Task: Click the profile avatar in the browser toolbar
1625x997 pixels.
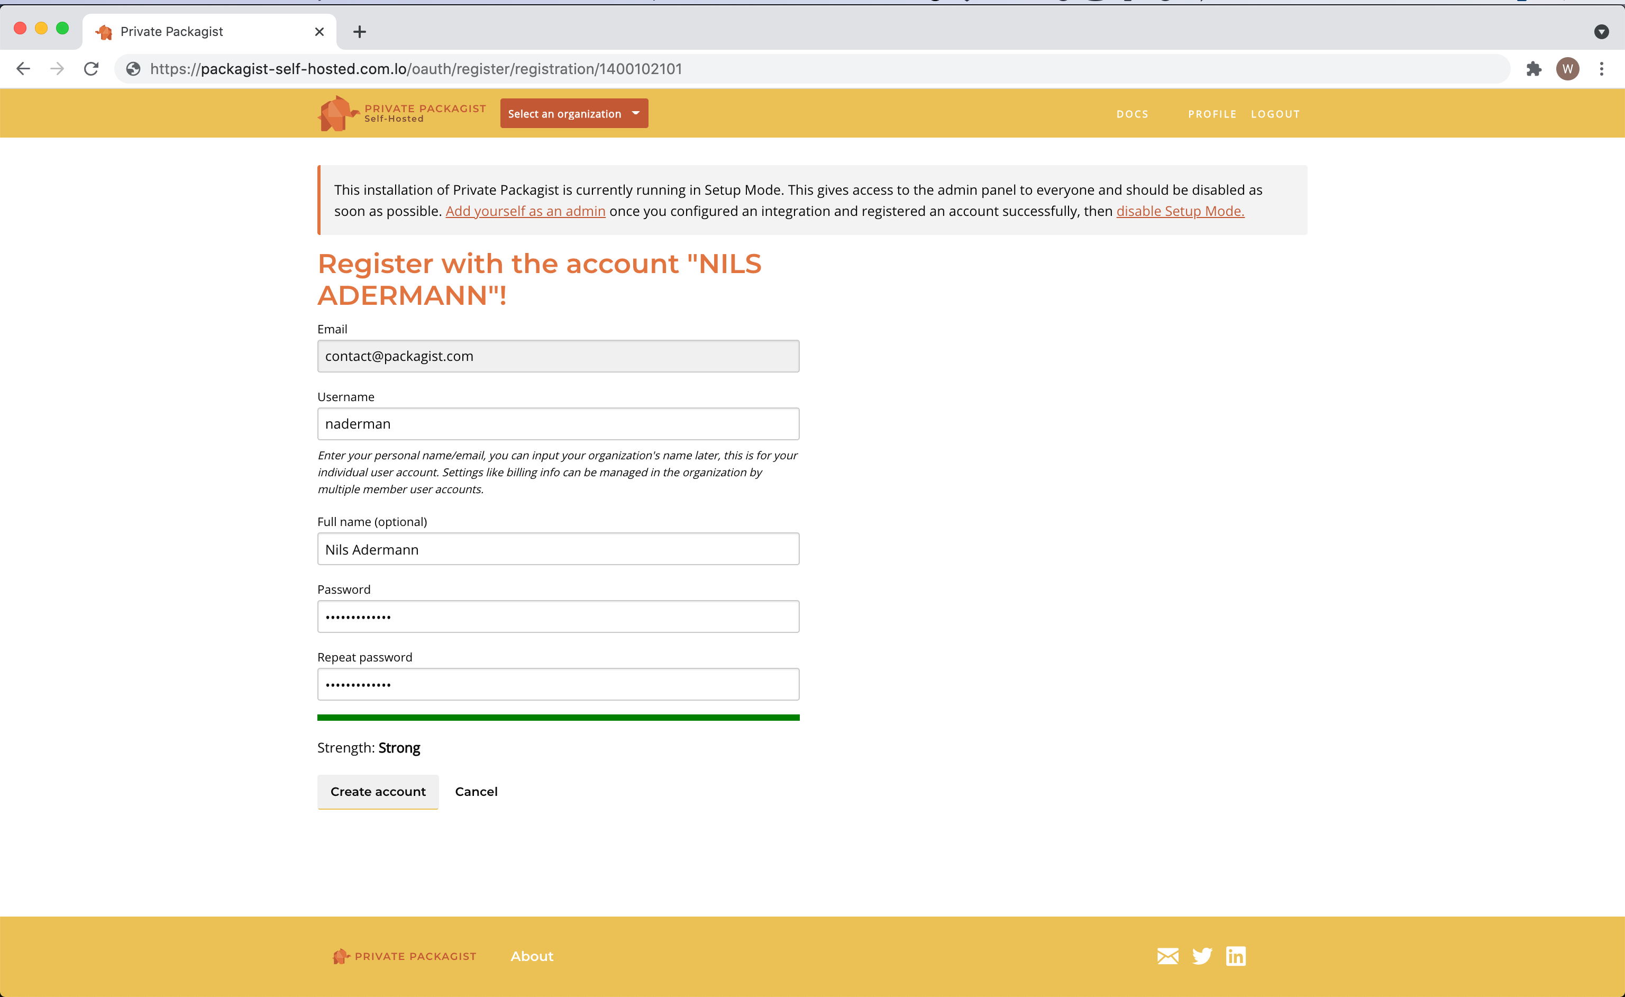Action: tap(1568, 69)
